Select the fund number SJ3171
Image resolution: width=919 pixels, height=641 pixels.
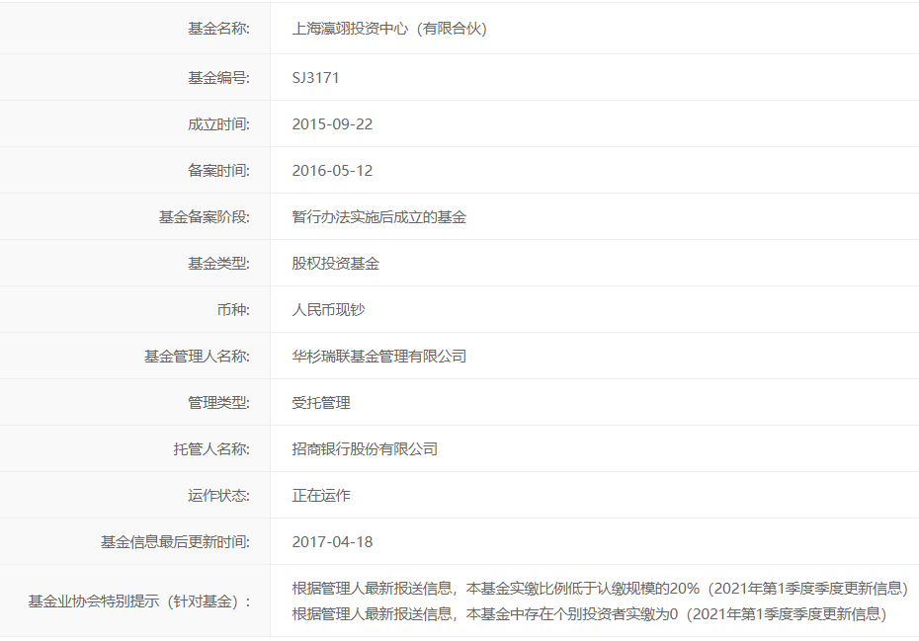pos(315,78)
